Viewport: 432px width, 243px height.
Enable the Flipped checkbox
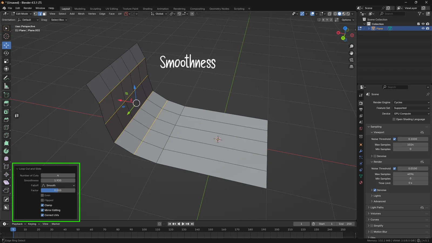coord(42,200)
